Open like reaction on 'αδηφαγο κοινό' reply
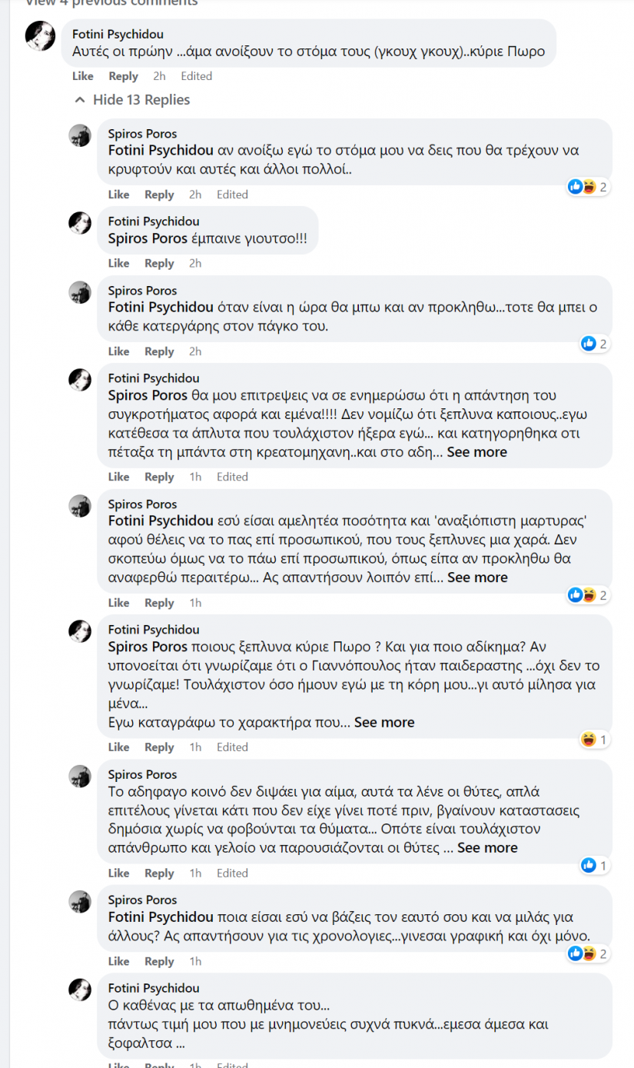The height and width of the screenshot is (1068, 634). click(594, 866)
